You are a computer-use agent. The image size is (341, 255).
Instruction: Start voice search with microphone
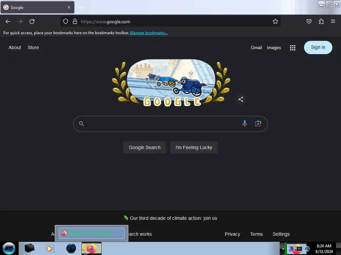[x=245, y=124]
